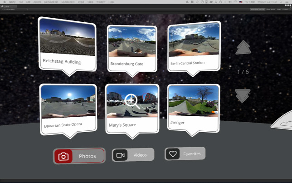The height and width of the screenshot is (183, 292).
Task: Click the Google Drive icon in the menu bar
Action: 187,2
